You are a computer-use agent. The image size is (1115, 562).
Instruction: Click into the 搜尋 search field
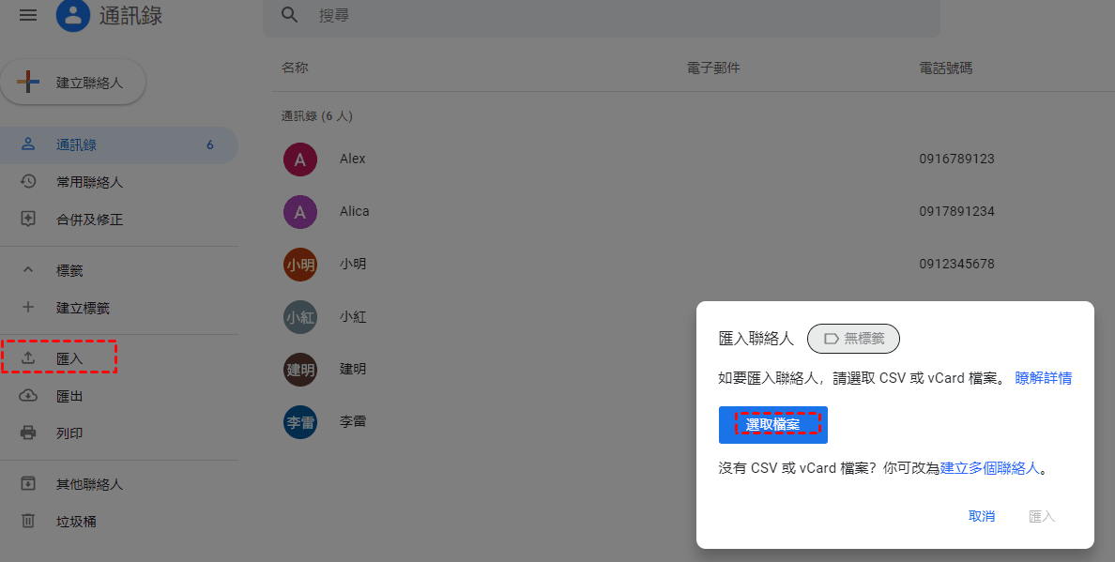click(x=619, y=16)
